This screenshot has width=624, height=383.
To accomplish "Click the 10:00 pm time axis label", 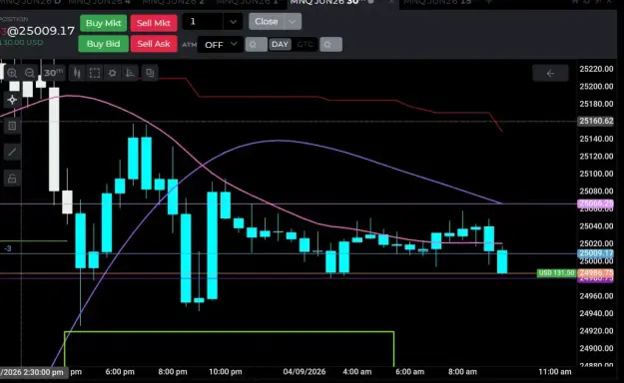I will coord(226,372).
